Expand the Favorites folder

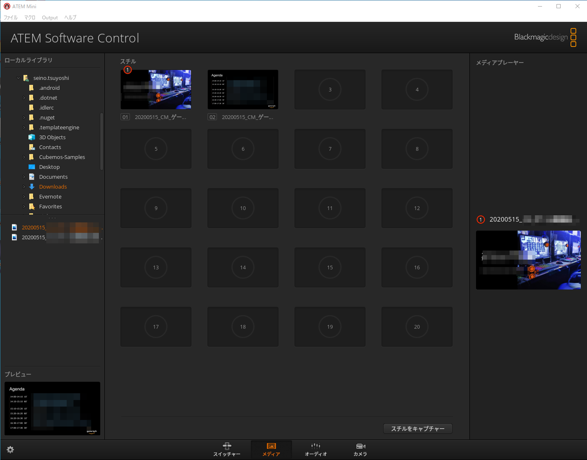point(24,206)
